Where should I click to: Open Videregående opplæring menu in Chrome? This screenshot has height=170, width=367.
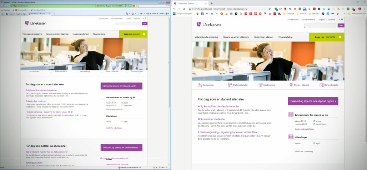coord(206,37)
